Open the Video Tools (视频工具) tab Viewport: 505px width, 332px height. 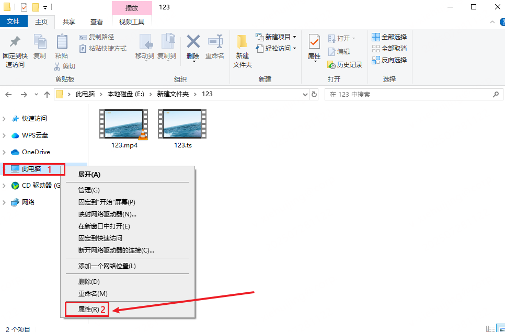[132, 21]
